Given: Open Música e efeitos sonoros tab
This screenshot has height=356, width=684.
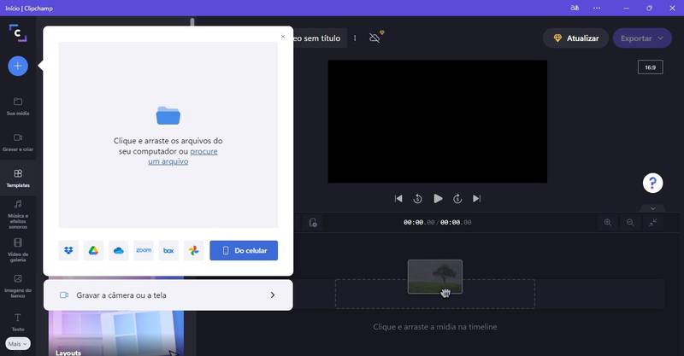Looking at the screenshot, I should pyautogui.click(x=18, y=214).
